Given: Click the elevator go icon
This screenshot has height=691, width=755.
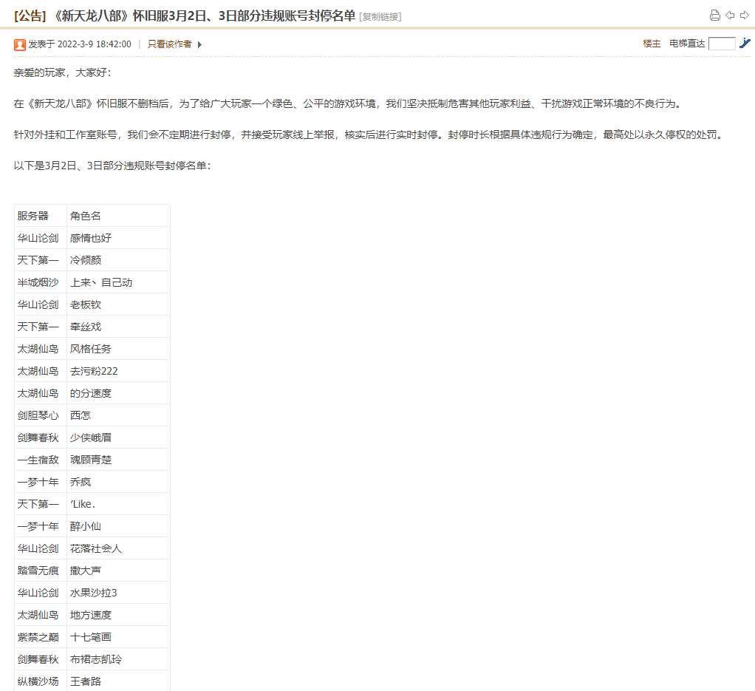Looking at the screenshot, I should [745, 44].
